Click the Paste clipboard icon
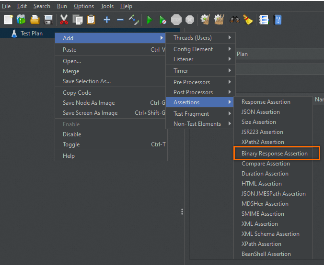 [x=91, y=20]
